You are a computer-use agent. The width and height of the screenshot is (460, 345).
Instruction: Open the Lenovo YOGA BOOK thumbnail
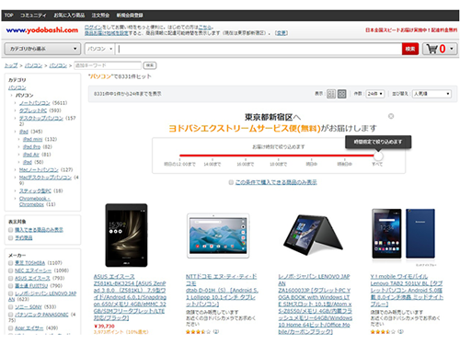tap(313, 236)
